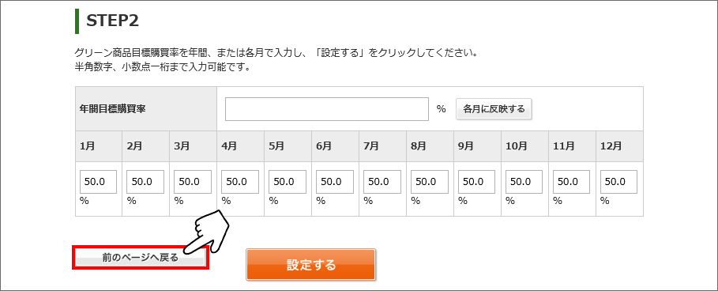Select the 6月 percentage field

[x=335, y=182]
